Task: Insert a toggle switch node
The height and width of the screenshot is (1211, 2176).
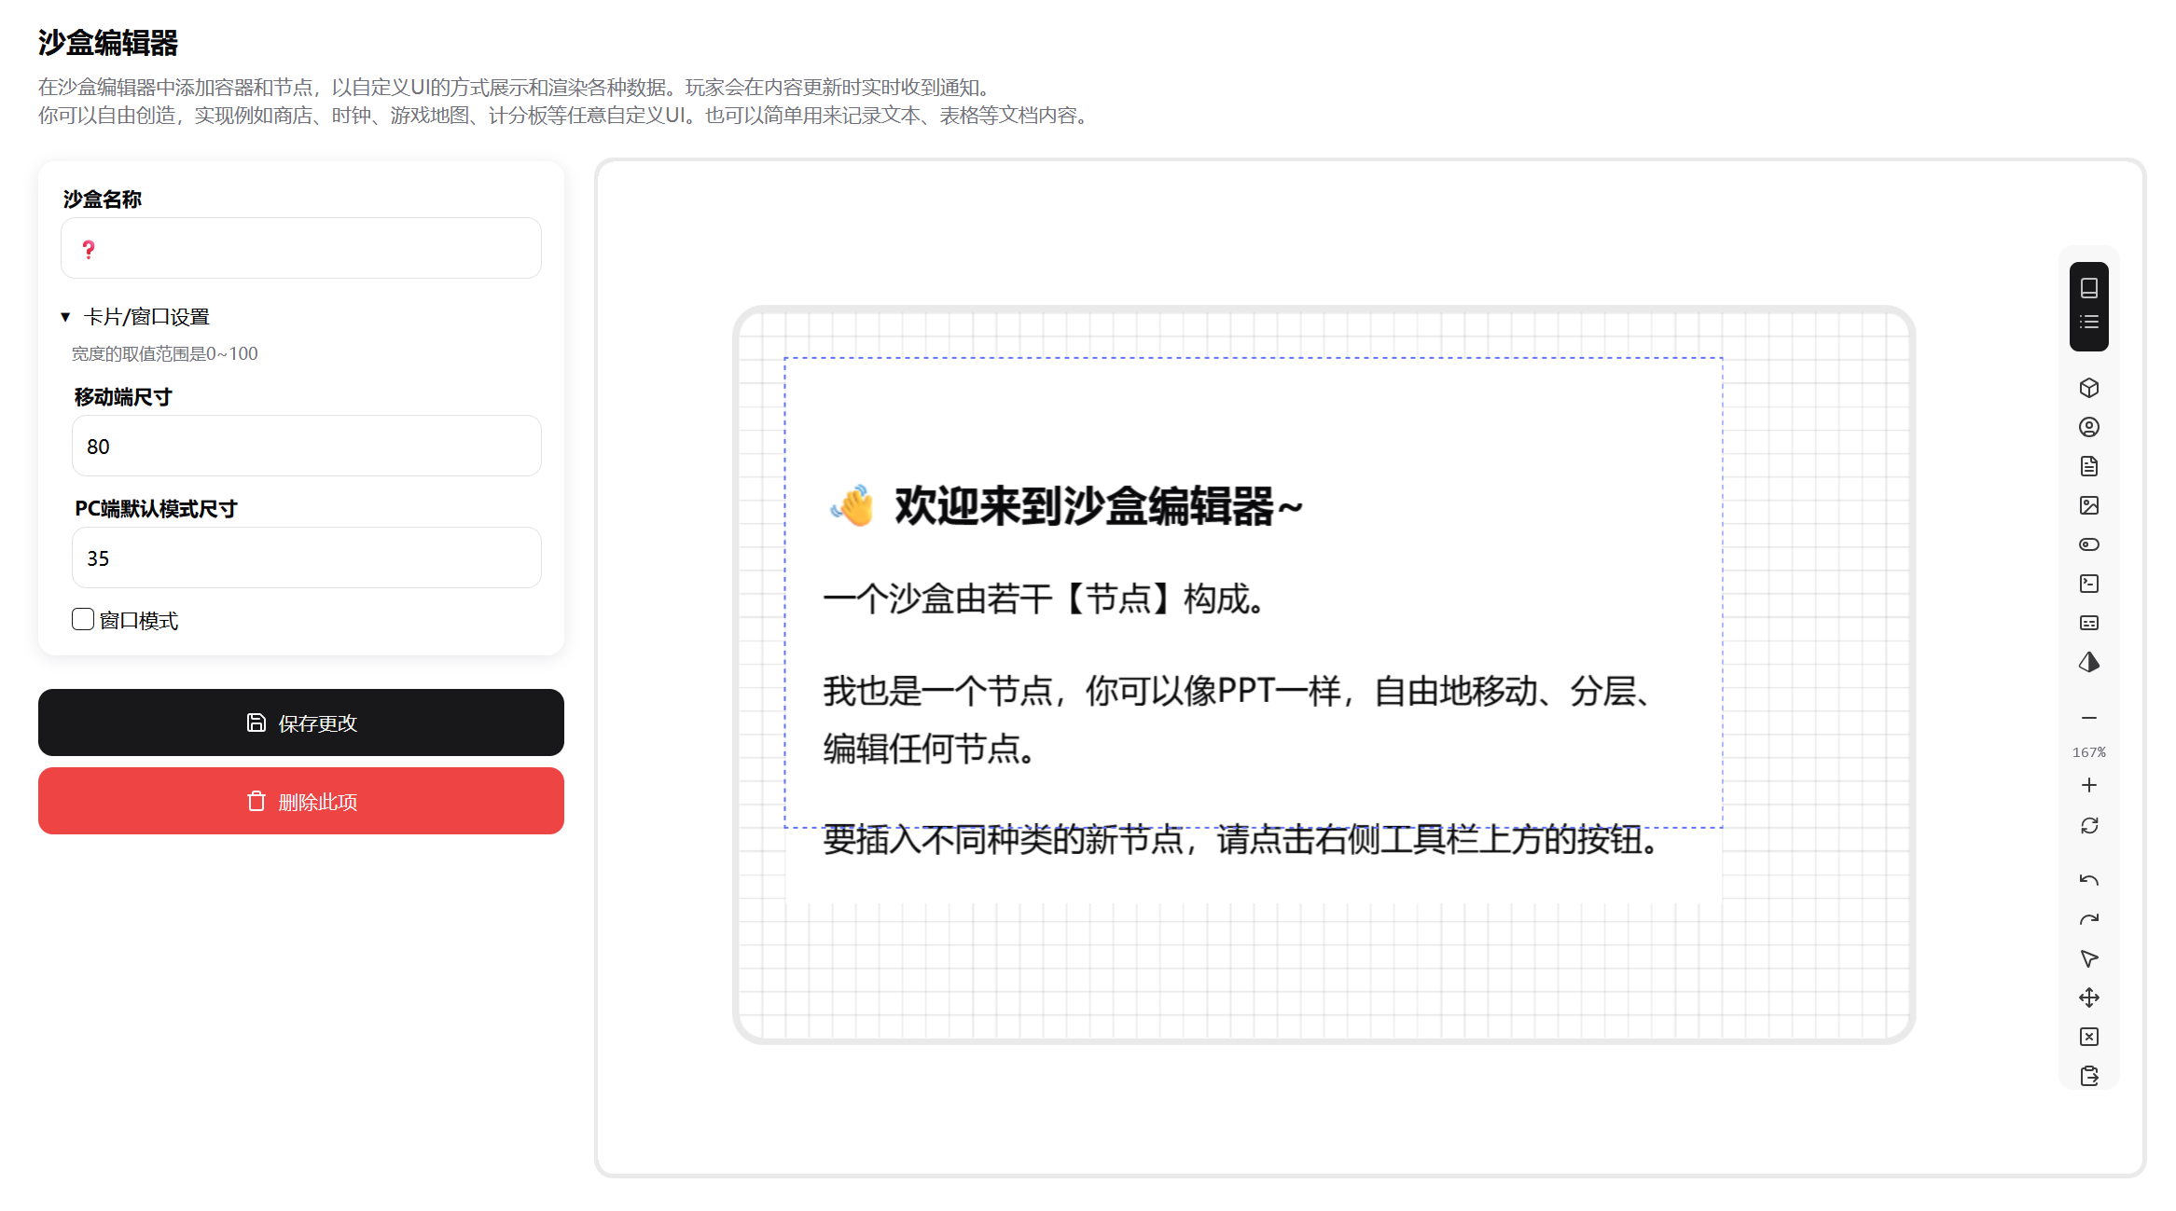Action: click(2088, 544)
